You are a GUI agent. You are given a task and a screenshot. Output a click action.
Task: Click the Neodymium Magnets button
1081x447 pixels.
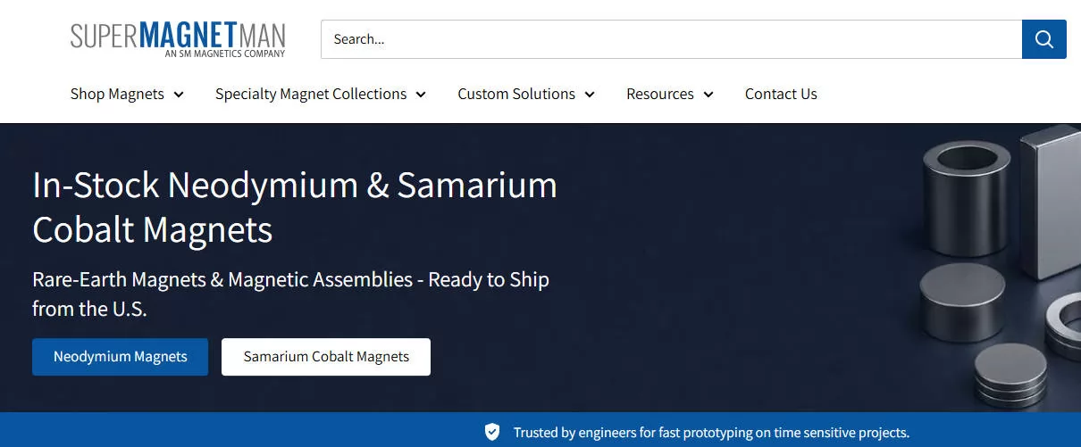[121, 357]
